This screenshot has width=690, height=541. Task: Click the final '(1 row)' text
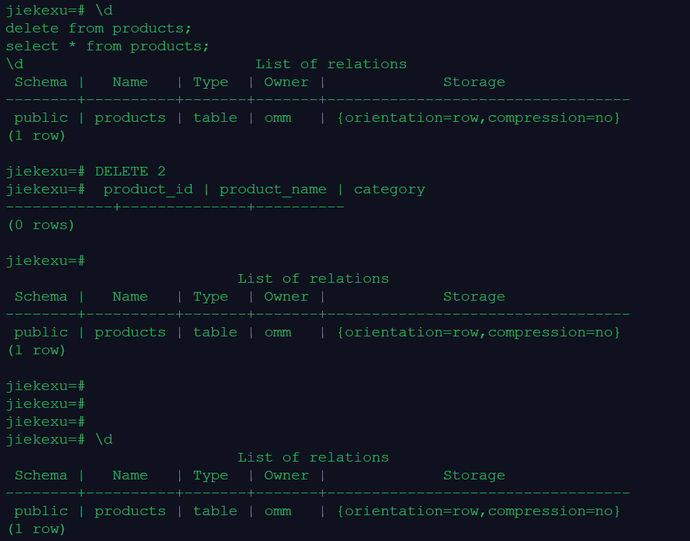point(36,529)
